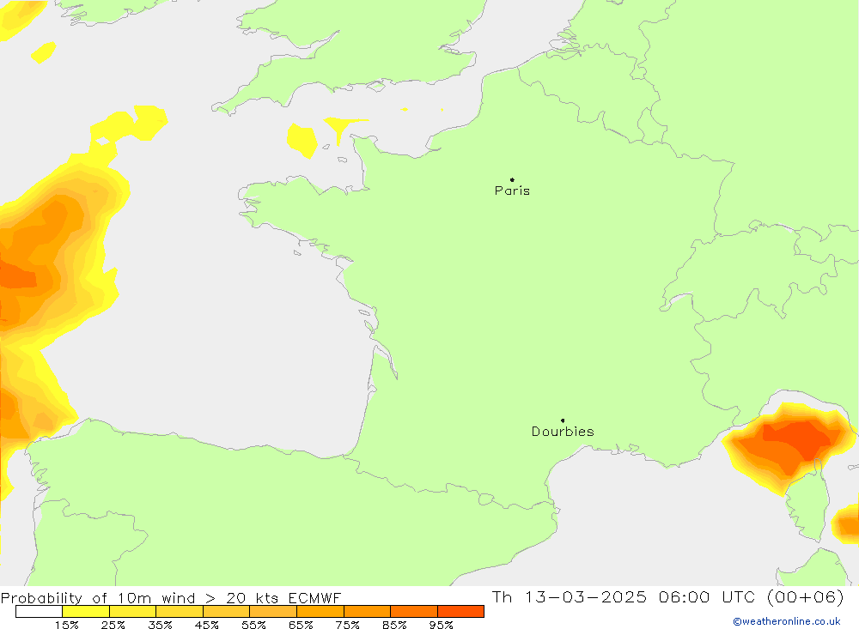The image size is (859, 629).
Task: Click the 'Probability of 10m wind > 20 kts ECMWF' title
Action: click(171, 598)
